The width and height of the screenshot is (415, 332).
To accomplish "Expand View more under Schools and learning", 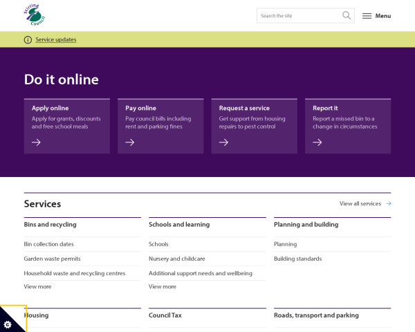I will [x=163, y=286].
